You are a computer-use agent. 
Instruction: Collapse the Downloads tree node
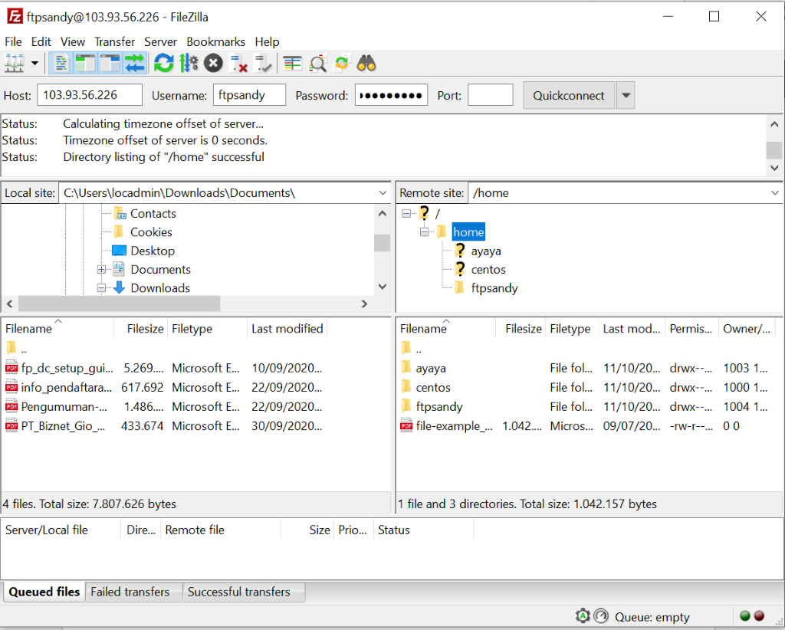(x=101, y=288)
